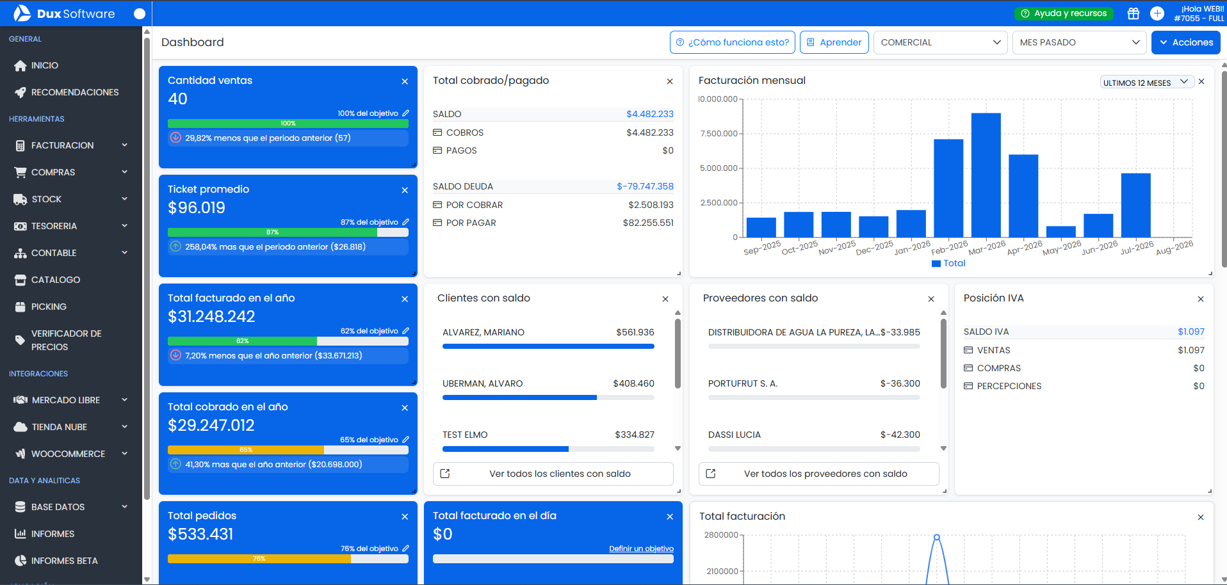Toggle the sidebar switch next to Dux Software
Viewport: 1227px width, 585px height.
[139, 13]
